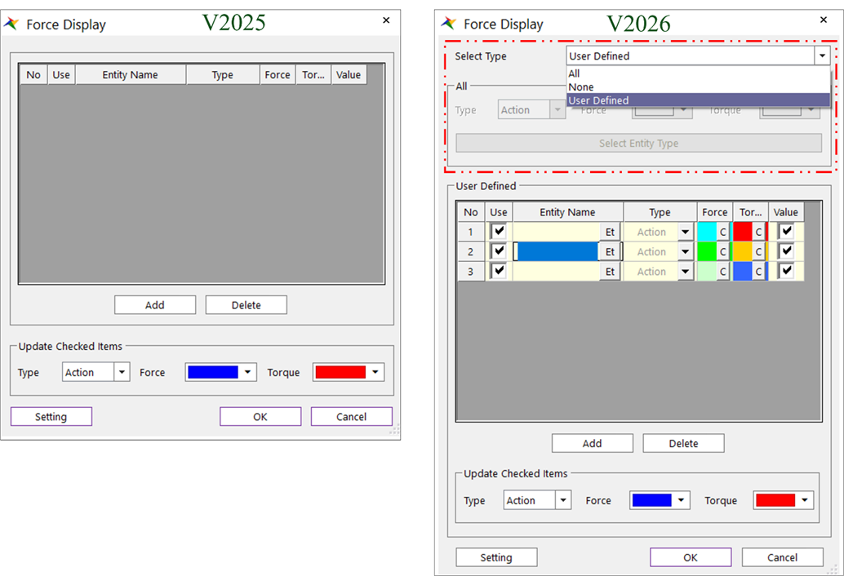Click row number 1 cell
Viewport: 844px width, 576px height.
pyautogui.click(x=471, y=232)
